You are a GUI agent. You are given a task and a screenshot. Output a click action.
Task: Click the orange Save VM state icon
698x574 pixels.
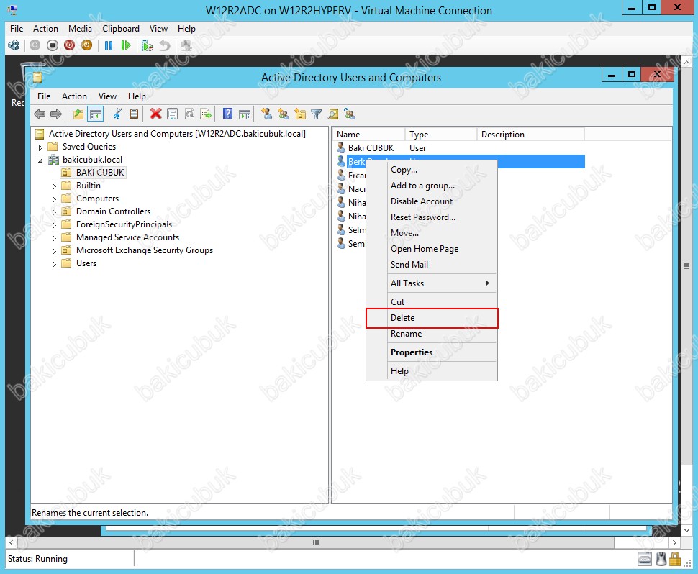click(86, 45)
